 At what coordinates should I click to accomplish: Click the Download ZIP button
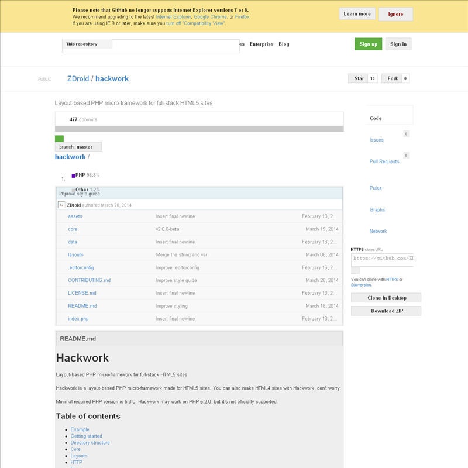point(386,311)
